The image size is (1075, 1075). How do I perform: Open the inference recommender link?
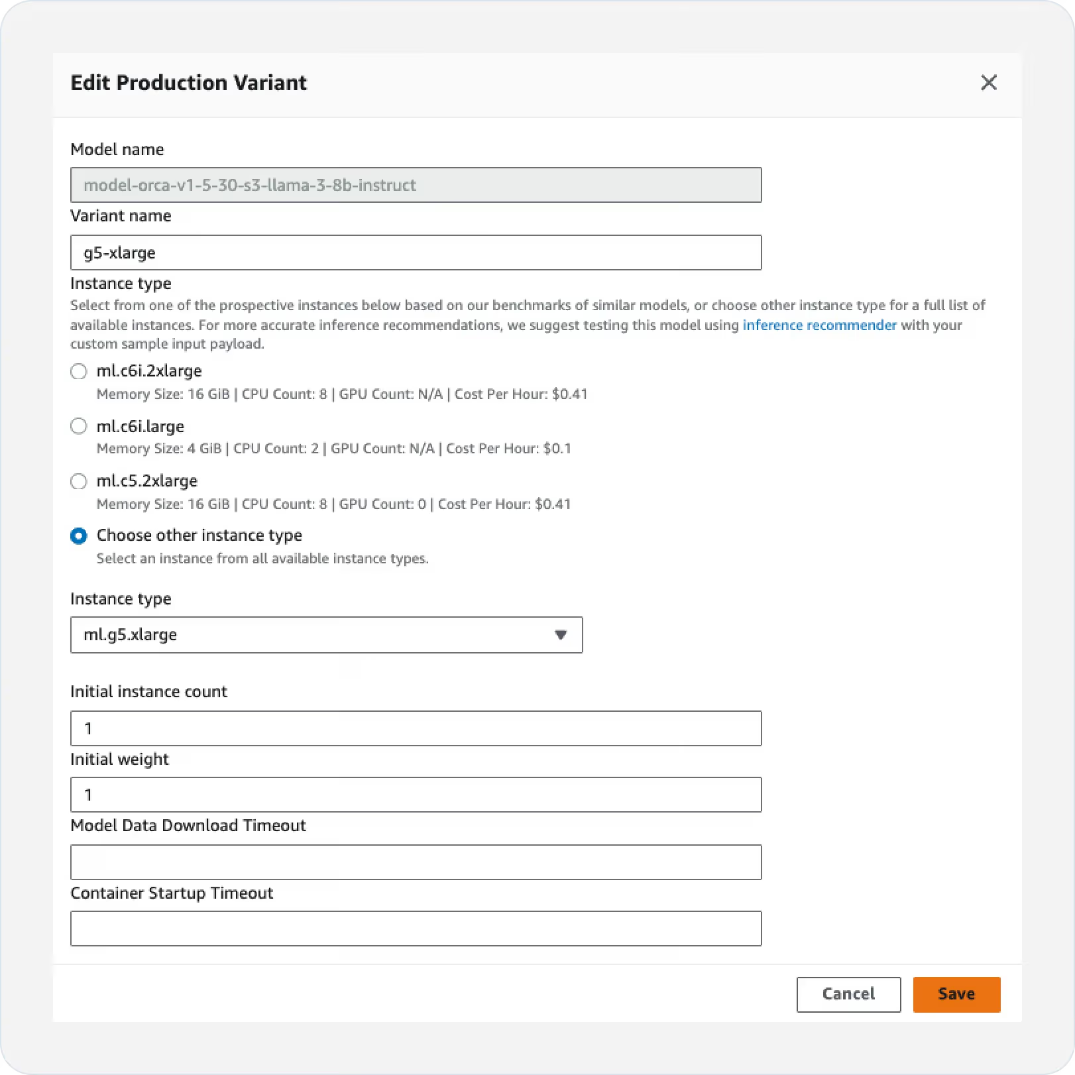pyautogui.click(x=819, y=325)
